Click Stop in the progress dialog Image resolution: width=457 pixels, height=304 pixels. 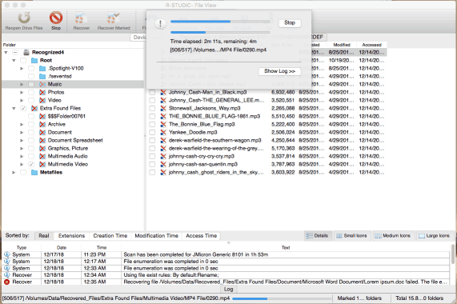290,23
